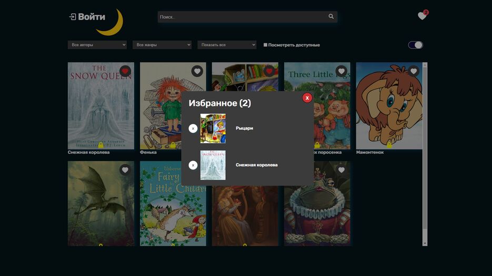Click the Рыцари thumbnail in favorites popup
492x276 pixels.
coord(213,129)
